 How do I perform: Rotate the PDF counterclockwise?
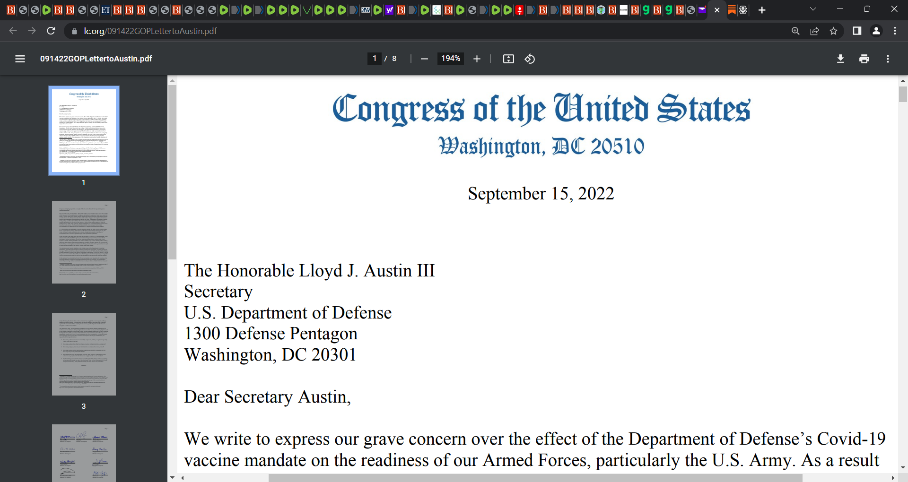(530, 59)
